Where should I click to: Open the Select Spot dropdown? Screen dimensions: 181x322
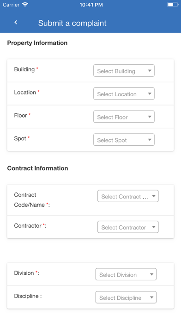point(124,140)
